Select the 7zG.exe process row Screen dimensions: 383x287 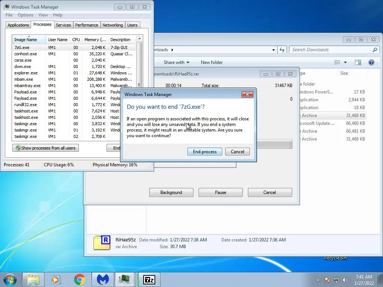tap(74, 47)
